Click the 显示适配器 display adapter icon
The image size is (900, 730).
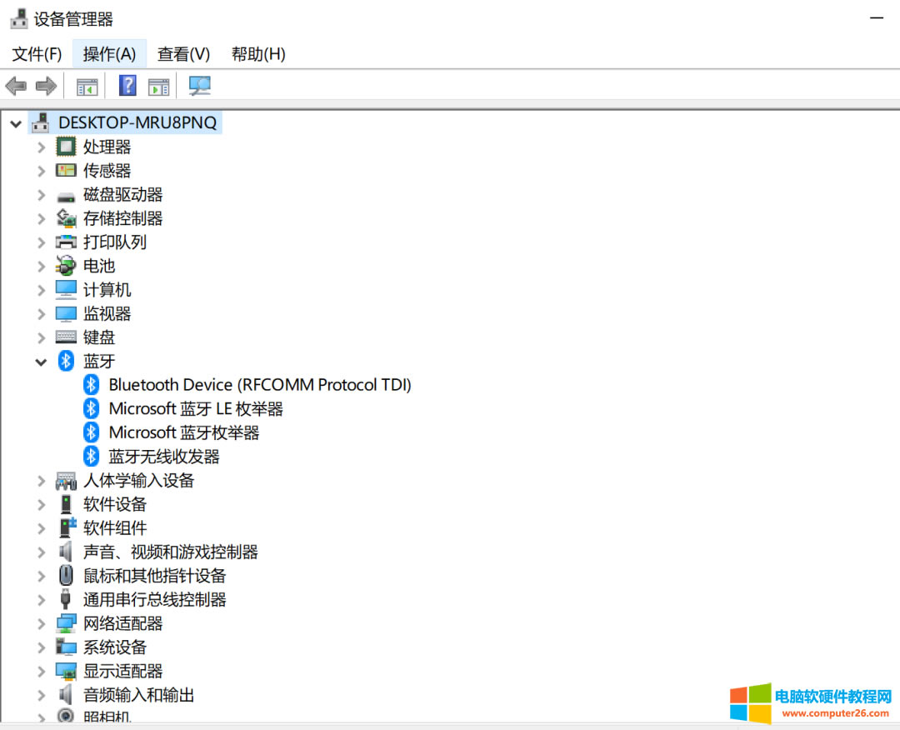pyautogui.click(x=66, y=671)
